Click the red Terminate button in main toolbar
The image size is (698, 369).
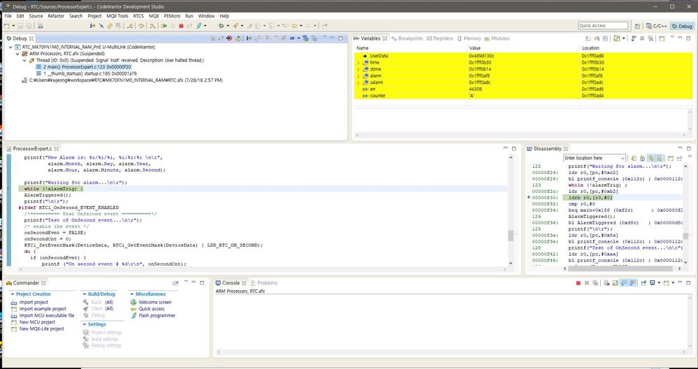pyautogui.click(x=181, y=26)
